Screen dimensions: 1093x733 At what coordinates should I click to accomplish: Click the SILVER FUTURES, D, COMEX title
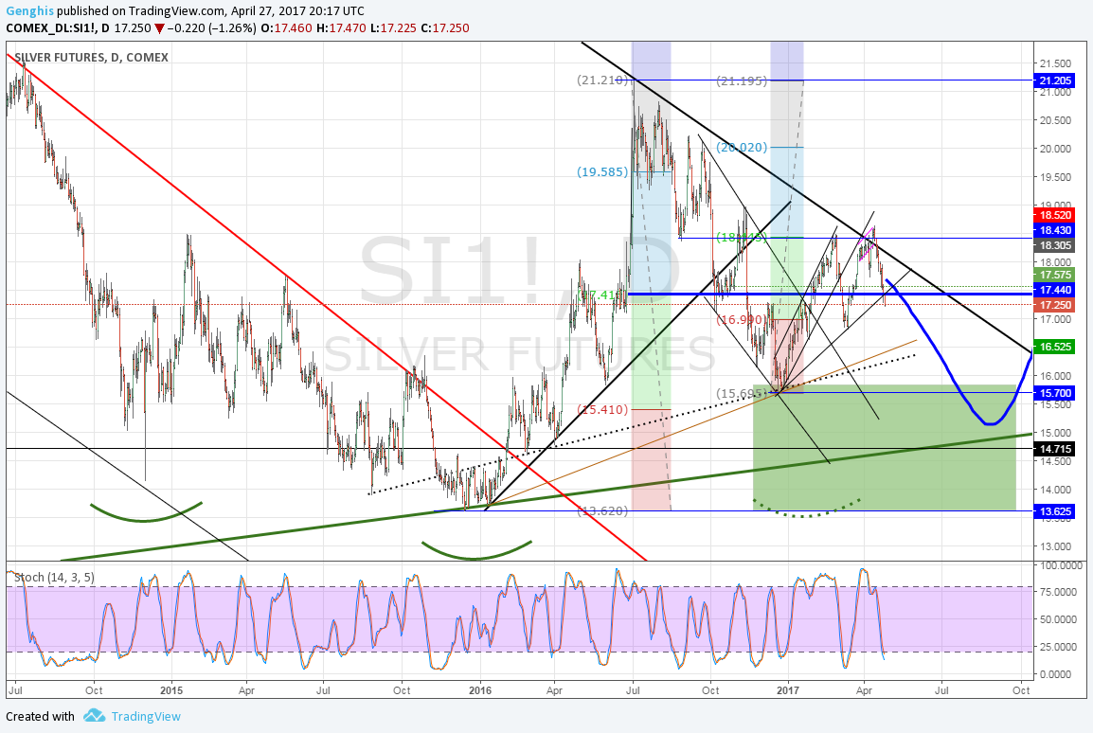point(91,57)
